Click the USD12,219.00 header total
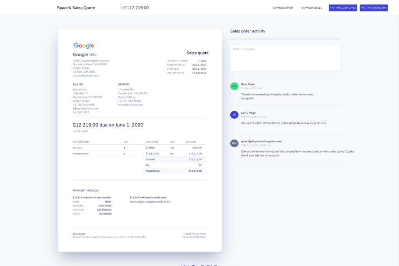 pos(135,8)
